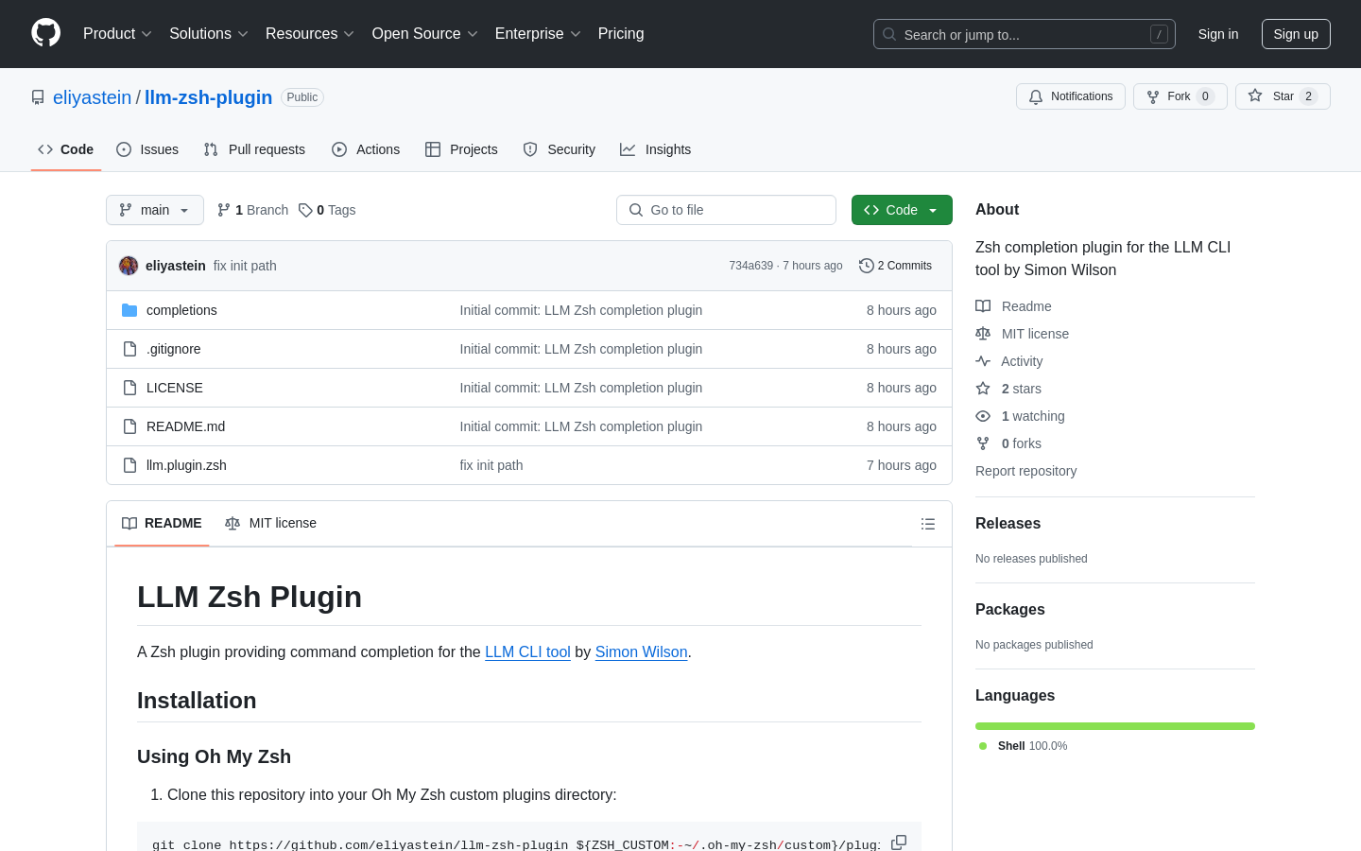Click the forks icon in About sidebar
1361x851 pixels.
click(983, 443)
